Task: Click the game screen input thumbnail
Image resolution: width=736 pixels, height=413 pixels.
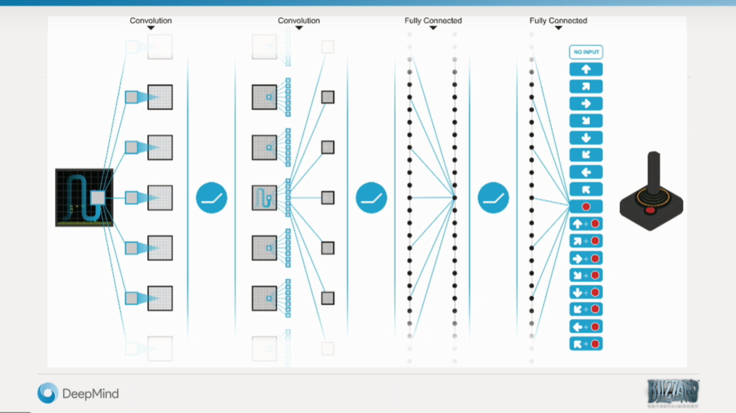Action: (84, 197)
